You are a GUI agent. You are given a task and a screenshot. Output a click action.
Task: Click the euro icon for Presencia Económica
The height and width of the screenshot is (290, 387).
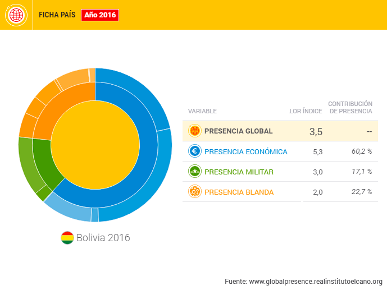[x=194, y=151]
